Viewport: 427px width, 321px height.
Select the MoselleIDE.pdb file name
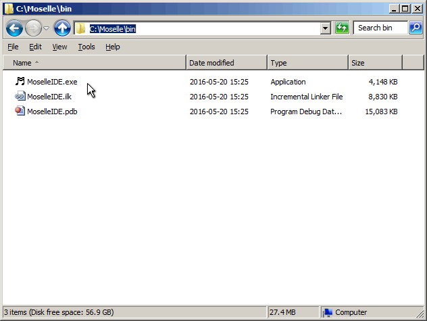pyautogui.click(x=52, y=112)
